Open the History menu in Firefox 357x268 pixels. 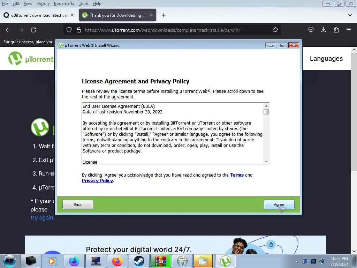tap(43, 3)
